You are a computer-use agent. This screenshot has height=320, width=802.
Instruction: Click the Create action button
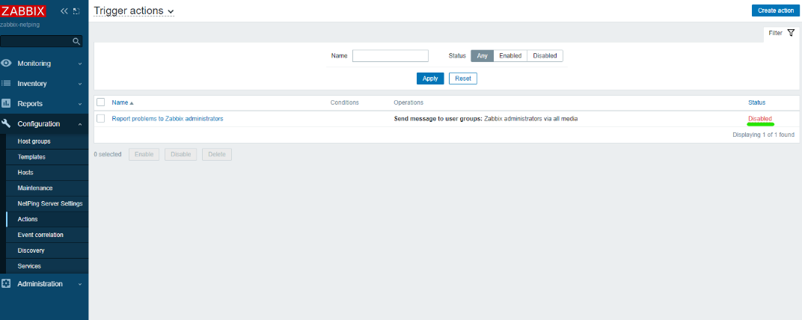point(775,10)
